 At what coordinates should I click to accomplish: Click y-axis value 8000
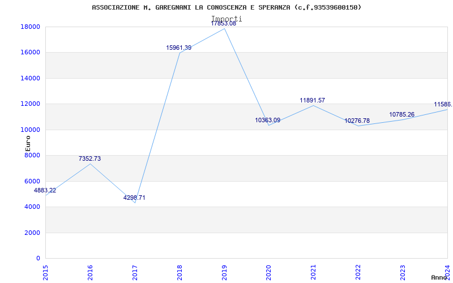point(32,155)
